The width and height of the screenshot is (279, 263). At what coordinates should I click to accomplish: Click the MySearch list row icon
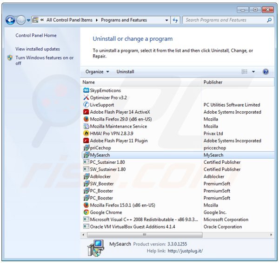tap(86, 155)
